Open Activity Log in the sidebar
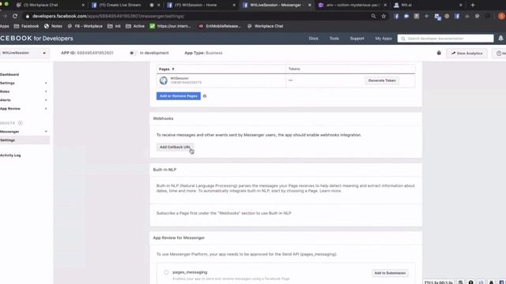 (10, 155)
